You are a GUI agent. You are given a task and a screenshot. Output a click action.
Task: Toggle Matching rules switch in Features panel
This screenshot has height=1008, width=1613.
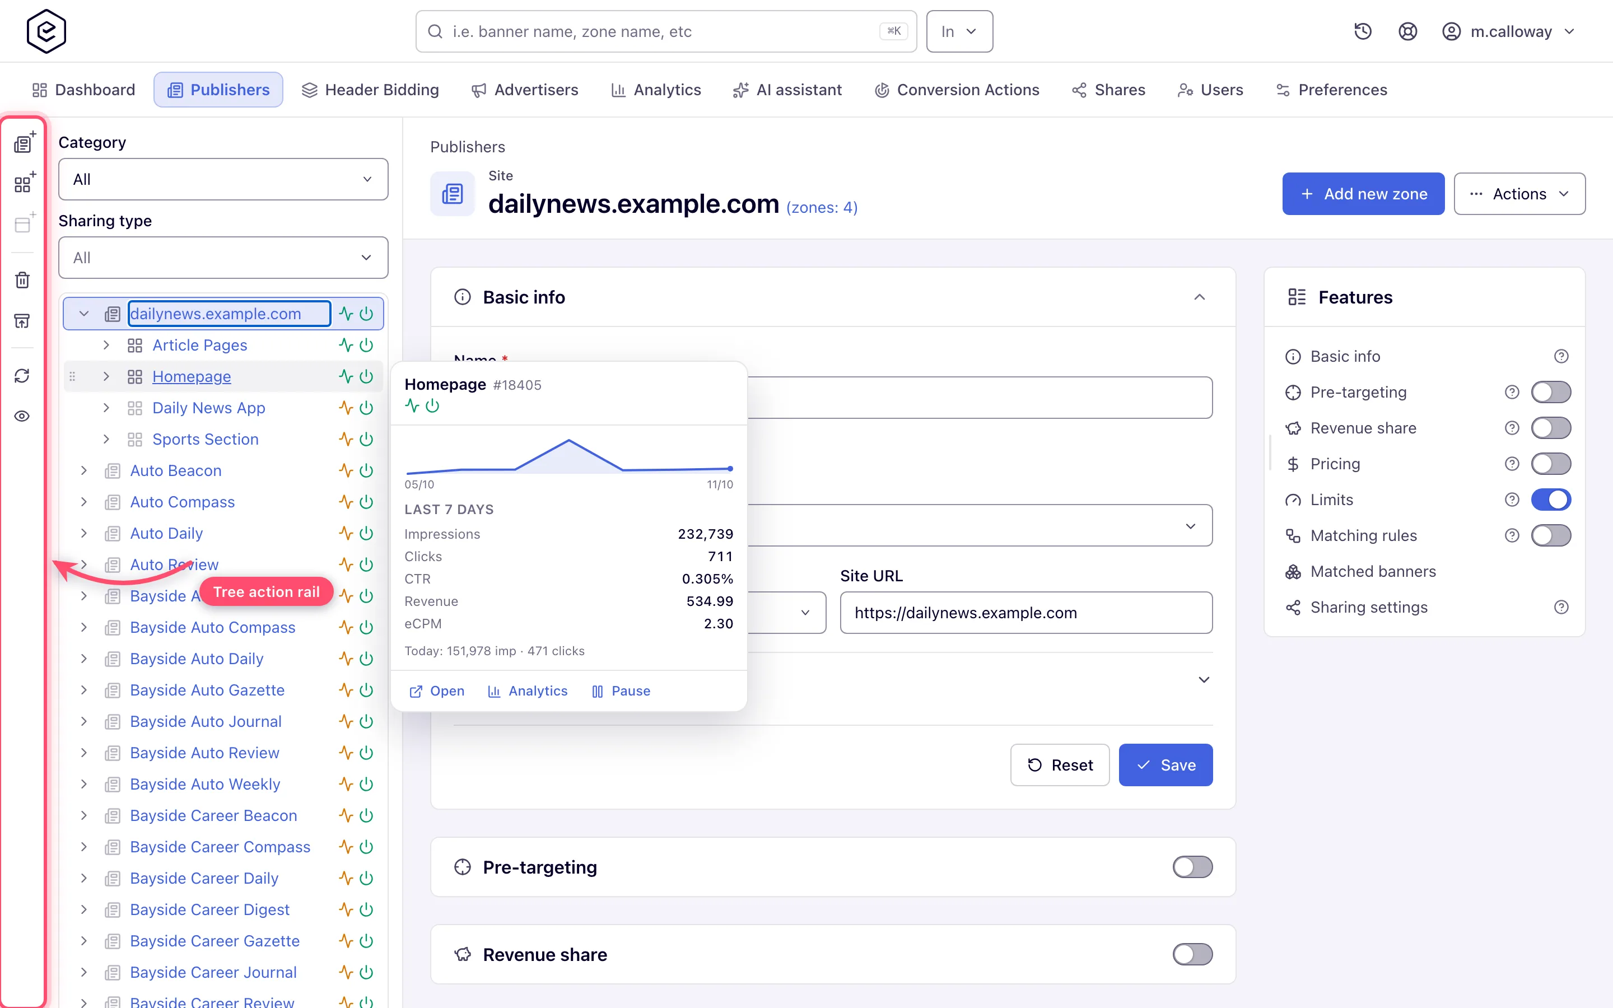point(1551,535)
